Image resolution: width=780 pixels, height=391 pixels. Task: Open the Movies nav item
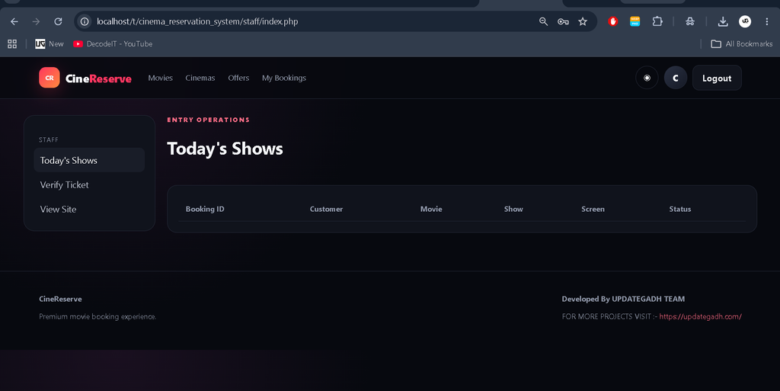coord(160,78)
